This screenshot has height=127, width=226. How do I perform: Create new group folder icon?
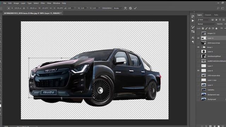tap(219, 126)
